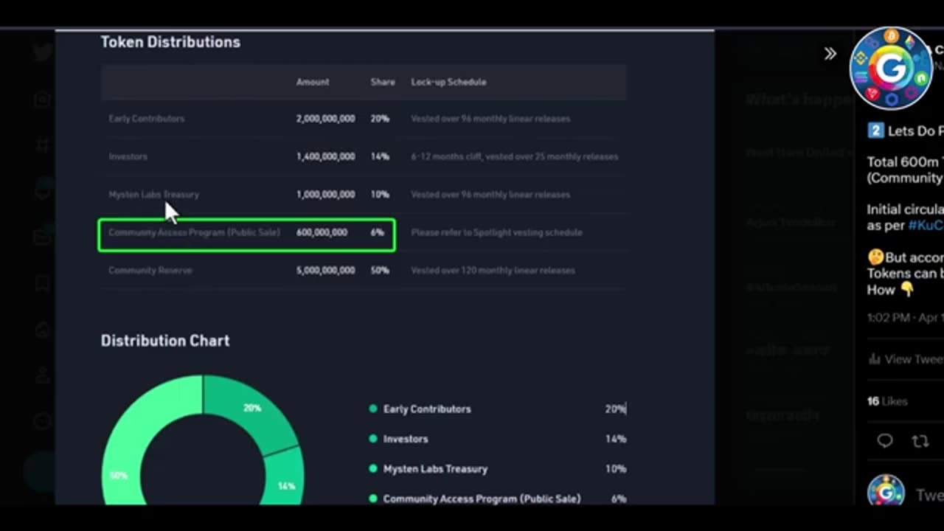Open the 16 Likes list
The height and width of the screenshot is (531, 944).
pos(887,401)
